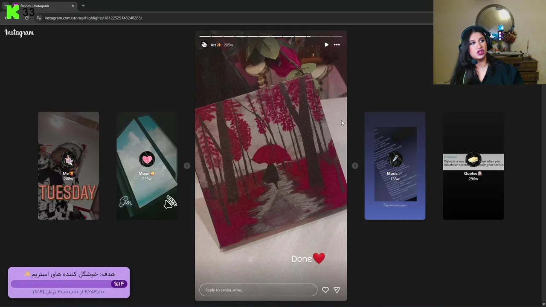Click the instagram.com address bar URL
This screenshot has height=307, width=546.
point(93,18)
